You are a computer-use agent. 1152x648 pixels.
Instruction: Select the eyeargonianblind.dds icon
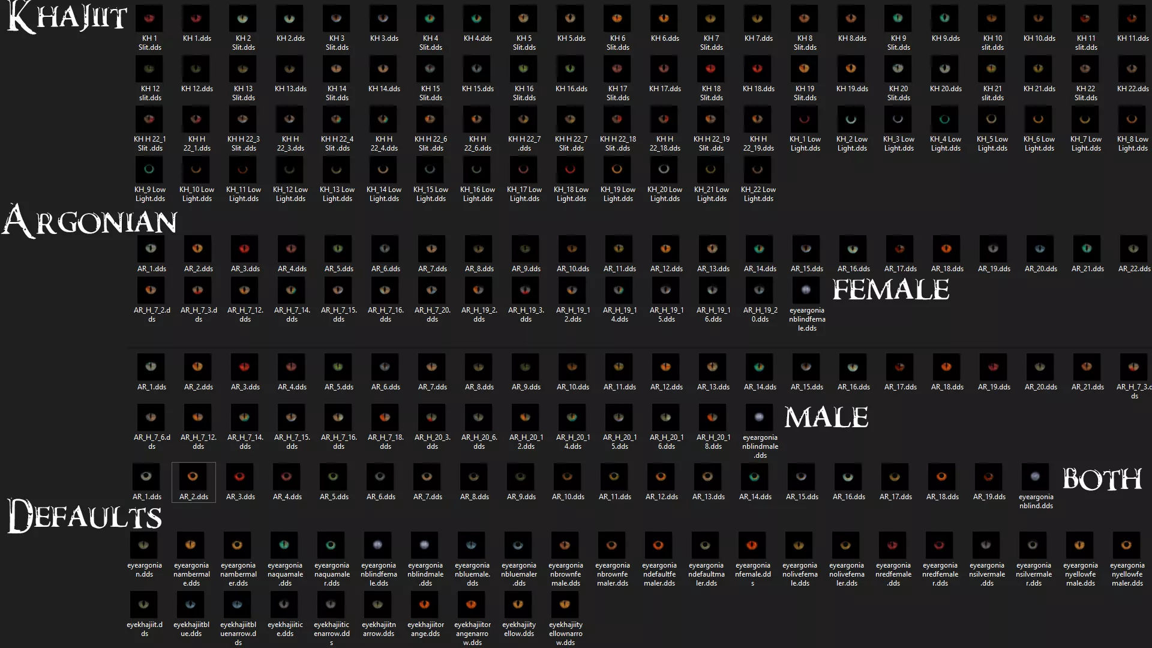click(x=1035, y=477)
